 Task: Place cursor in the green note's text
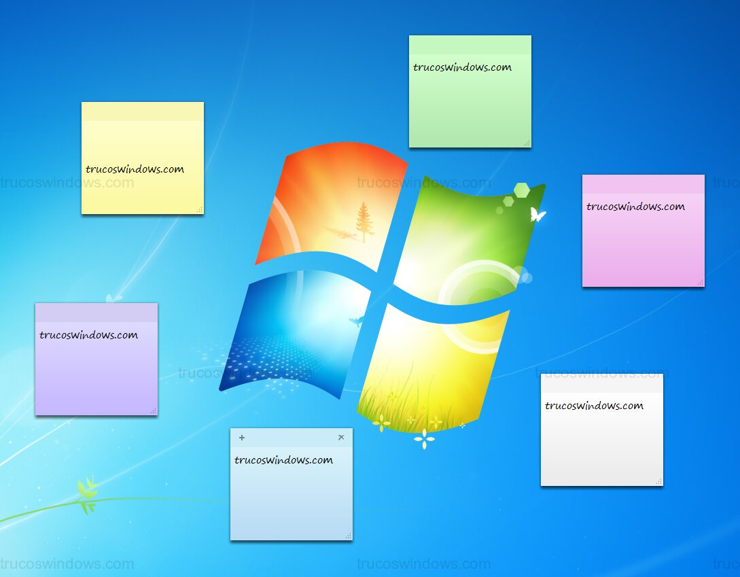tap(462, 67)
